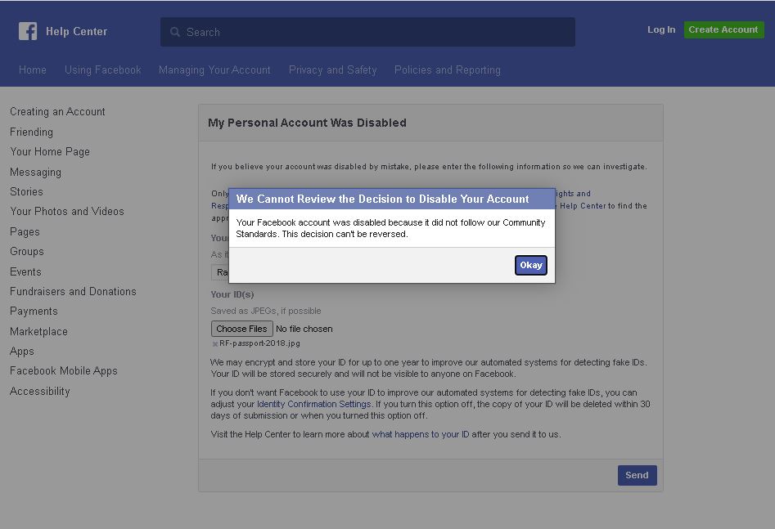Open 'what happens to your ID' link
Image resolution: width=775 pixels, height=529 pixels.
(421, 434)
